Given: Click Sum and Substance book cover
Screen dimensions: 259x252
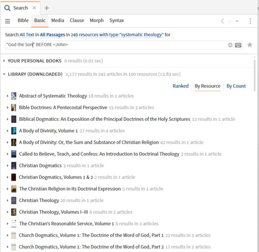Looking at the screenshot, I should pos(14,142).
